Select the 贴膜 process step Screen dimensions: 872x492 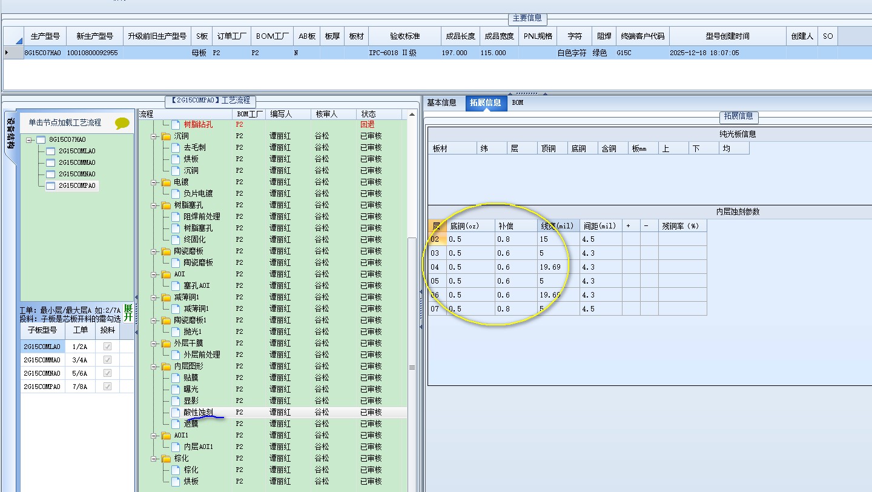pos(191,377)
